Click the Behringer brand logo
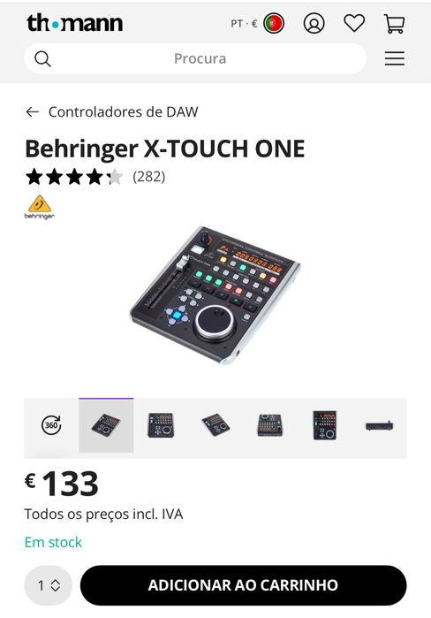431x618 pixels. point(40,207)
